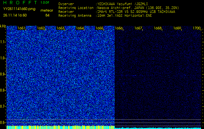Screen dimensions: 204x129
Task: Click the 1.1 kHz axis label
Action: click(x=2, y=42)
